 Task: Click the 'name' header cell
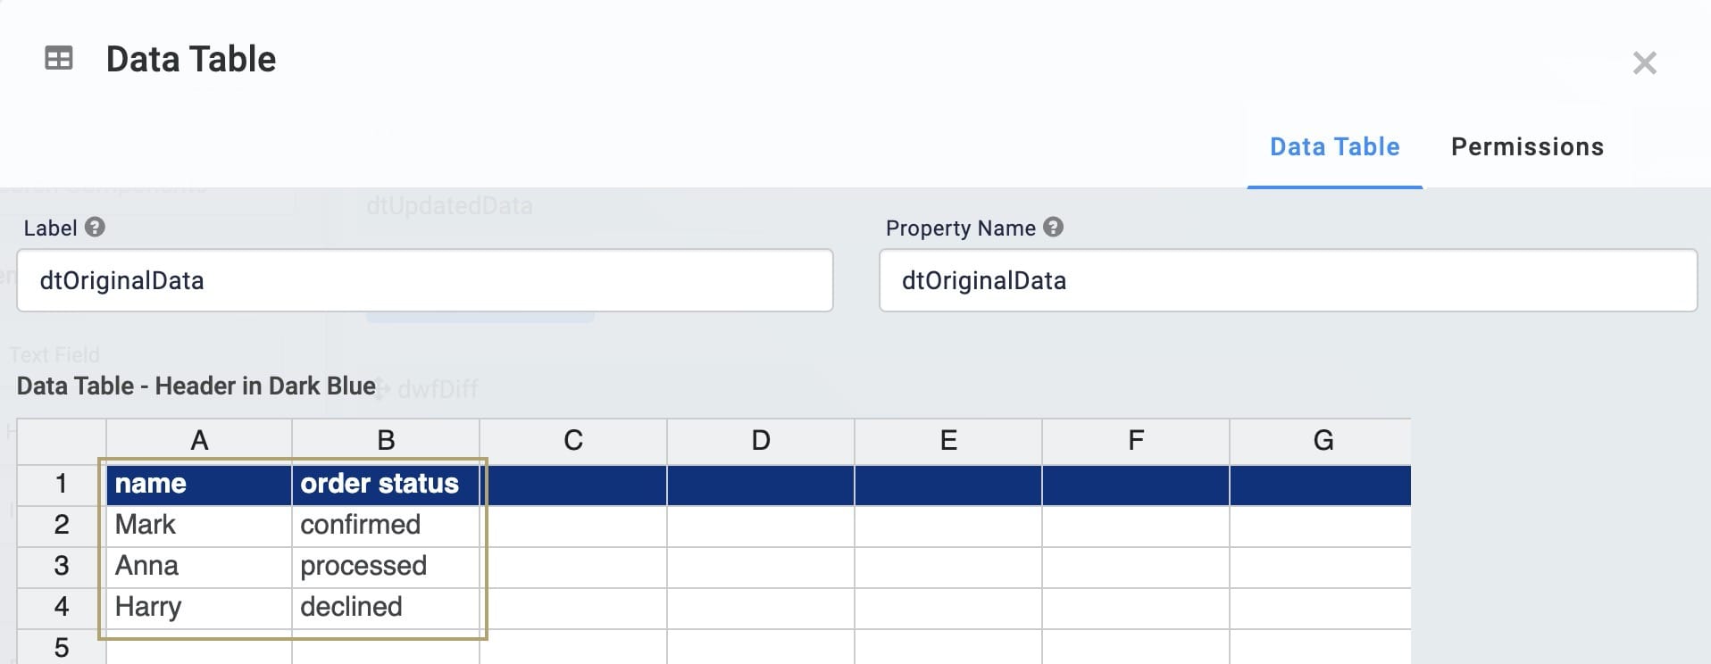click(199, 485)
